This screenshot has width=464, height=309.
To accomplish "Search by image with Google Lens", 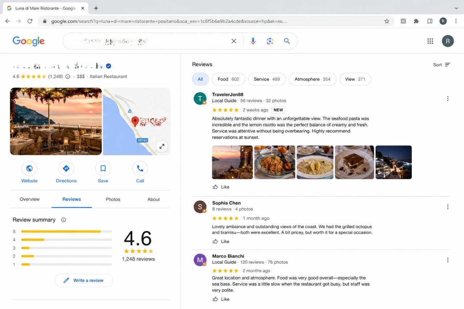I will pos(270,41).
